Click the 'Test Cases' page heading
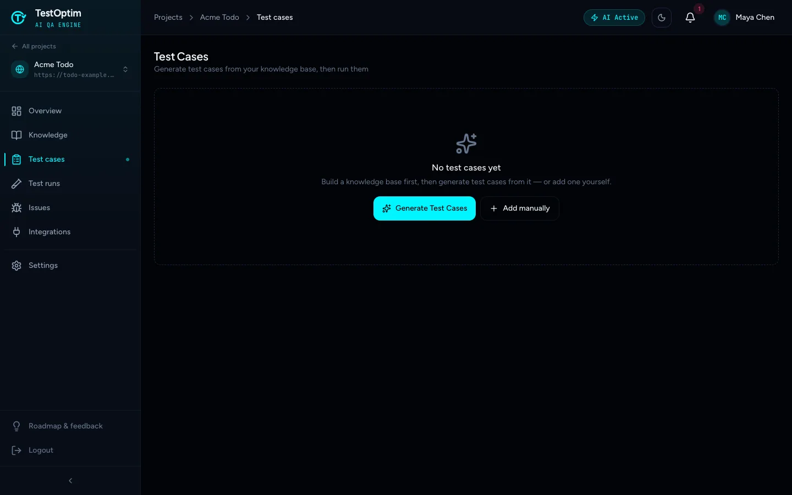Screen dimensions: 792x495 [x=181, y=57]
